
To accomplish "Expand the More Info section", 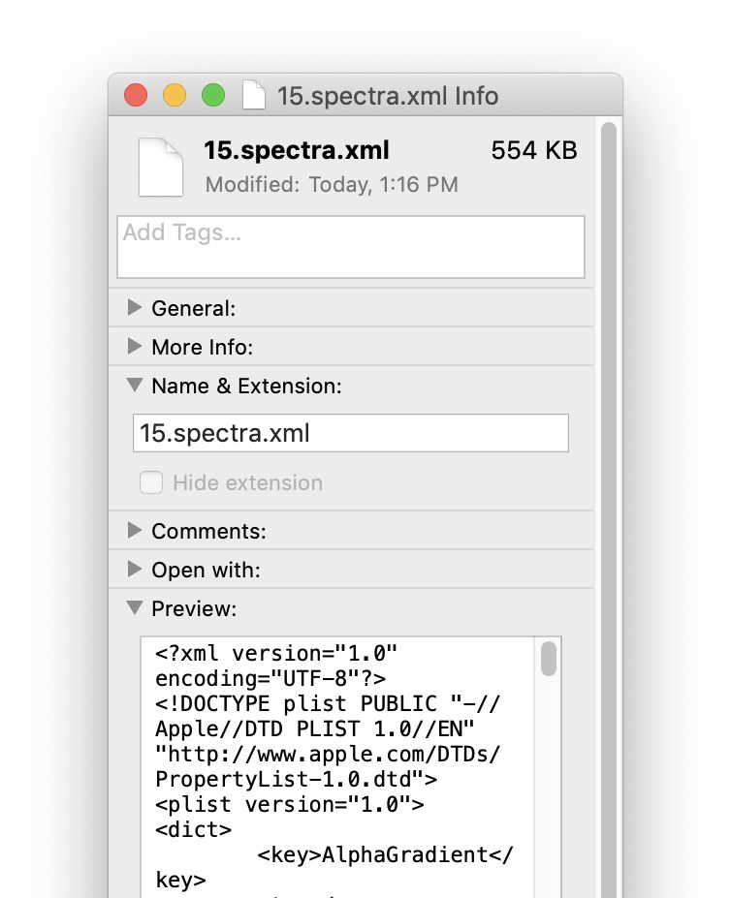I will pyautogui.click(x=135, y=347).
